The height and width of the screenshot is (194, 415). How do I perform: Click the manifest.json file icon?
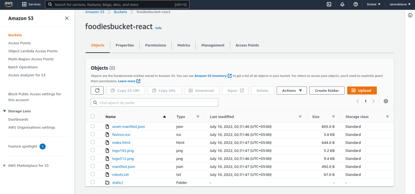coord(107,167)
